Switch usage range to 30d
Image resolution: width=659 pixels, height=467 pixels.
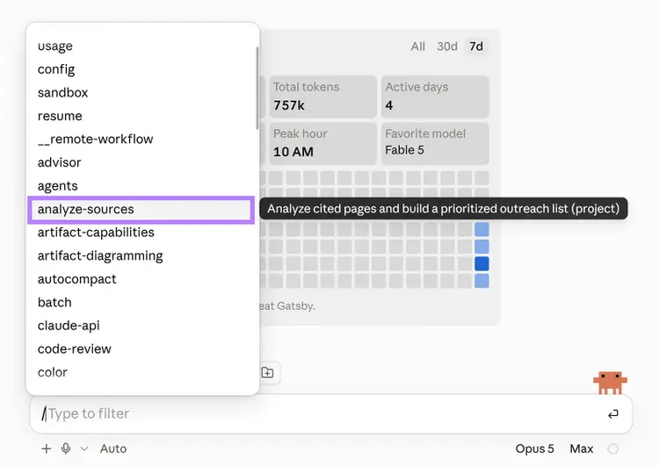pyautogui.click(x=446, y=47)
